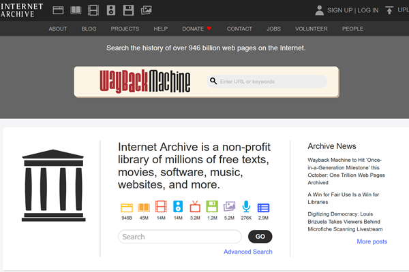
Task: Open the Video film icon in top bar
Action: point(93,10)
